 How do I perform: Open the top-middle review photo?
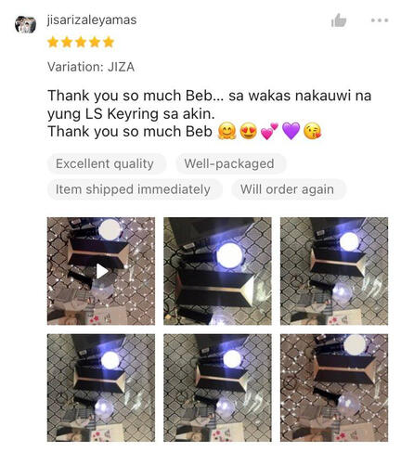click(x=217, y=271)
